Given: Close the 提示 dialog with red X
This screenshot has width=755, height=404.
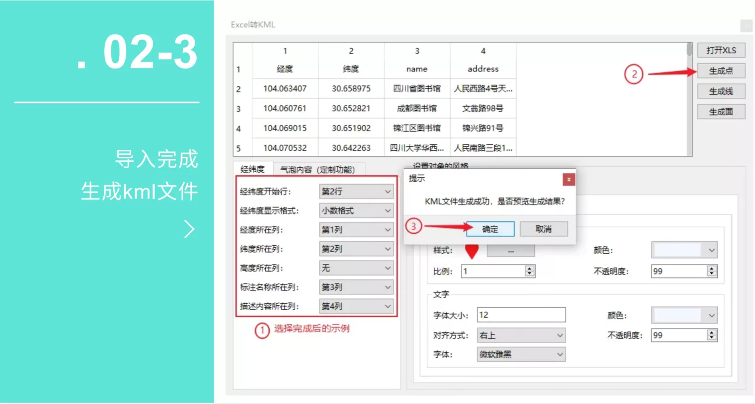Looking at the screenshot, I should coord(569,179).
